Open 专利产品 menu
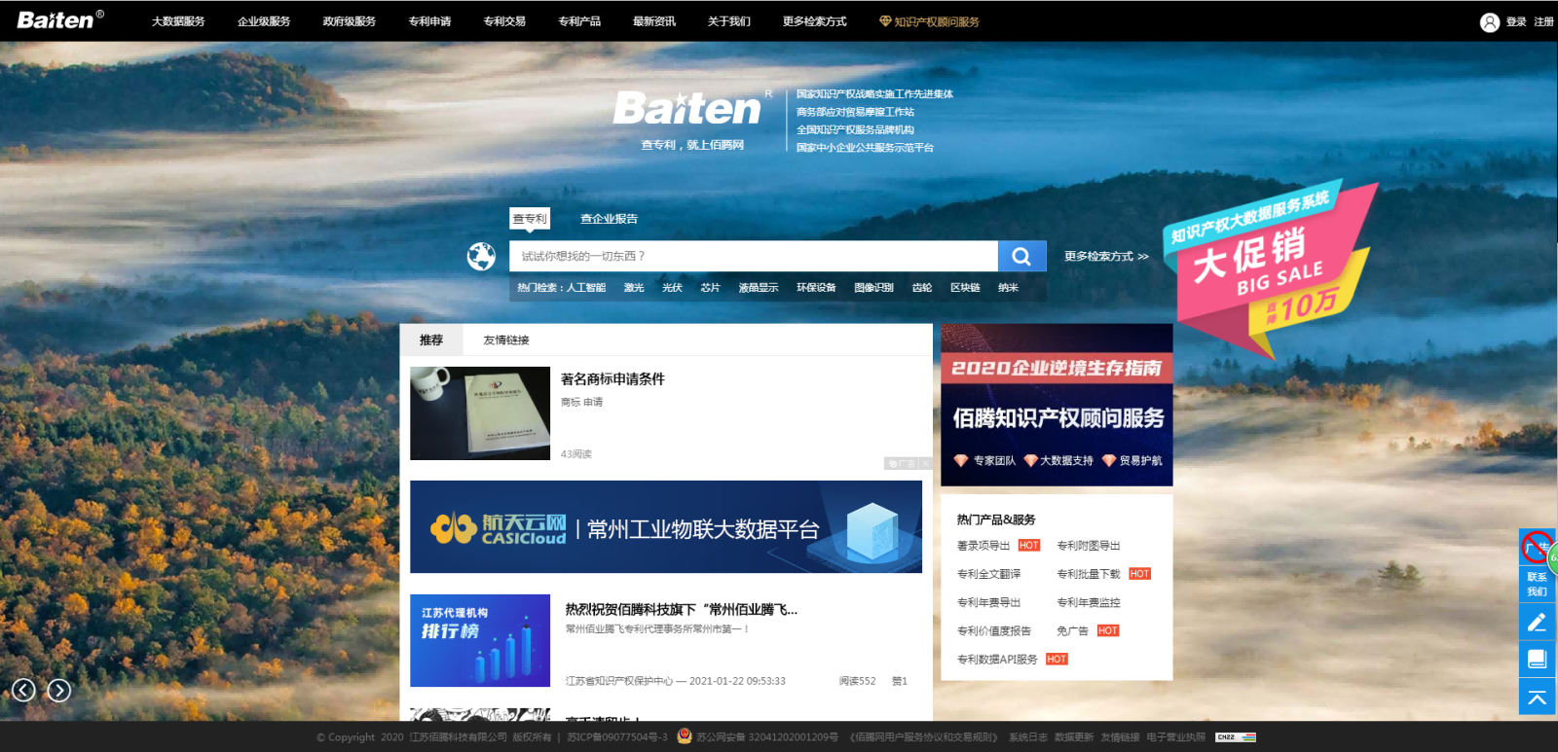The image size is (1558, 752). click(579, 21)
